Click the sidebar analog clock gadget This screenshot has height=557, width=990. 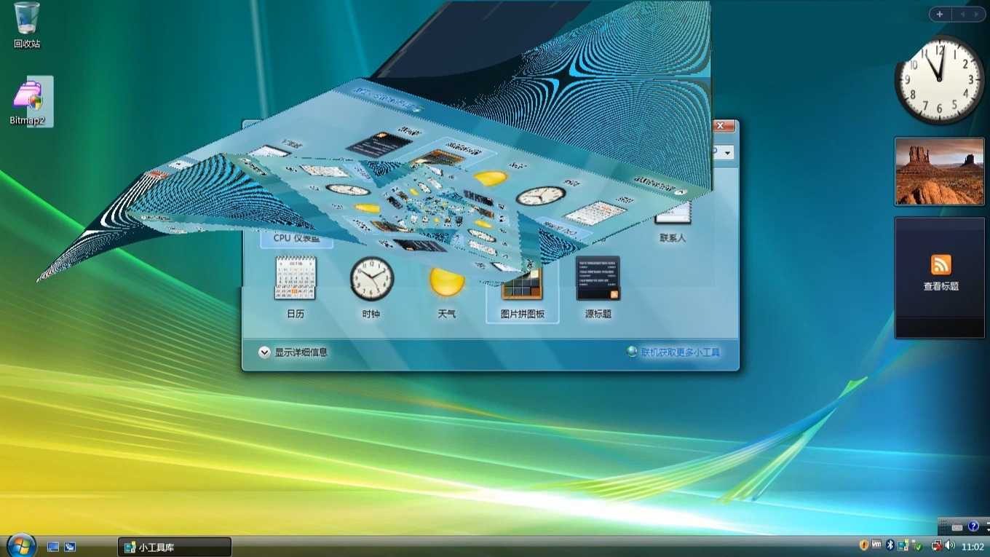(940, 80)
